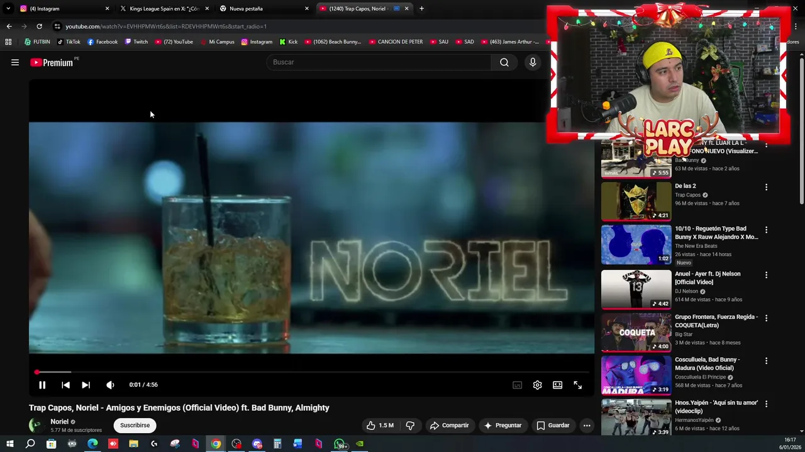Mute the video volume icon
Viewport: 805px width, 452px height.
[110, 385]
